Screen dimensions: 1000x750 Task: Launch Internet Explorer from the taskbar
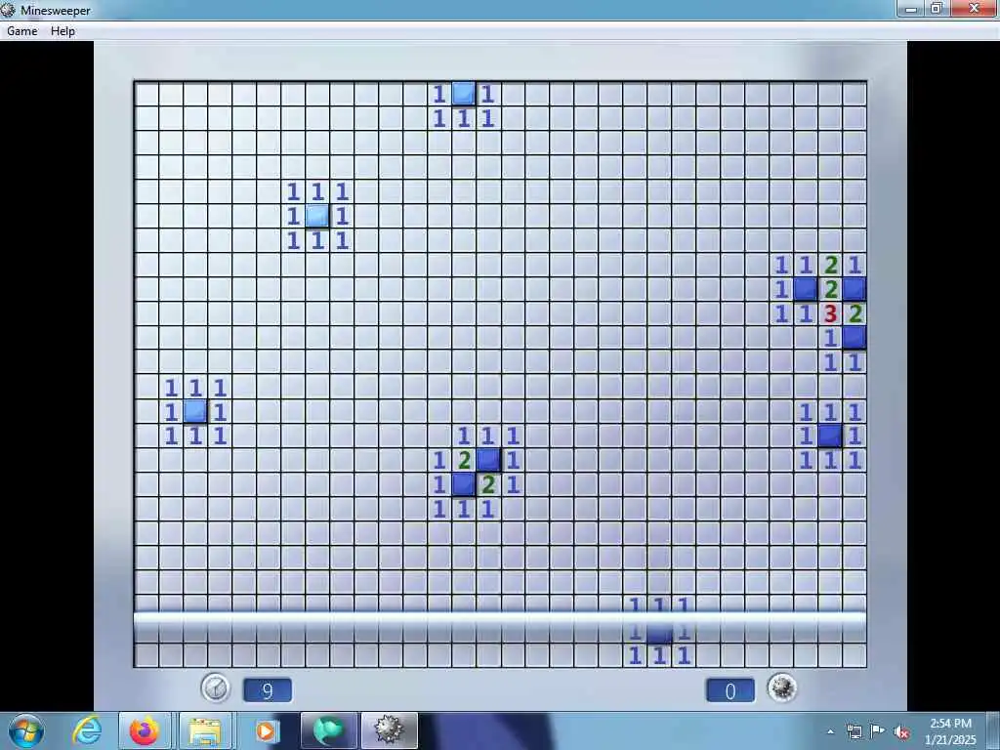(86, 730)
